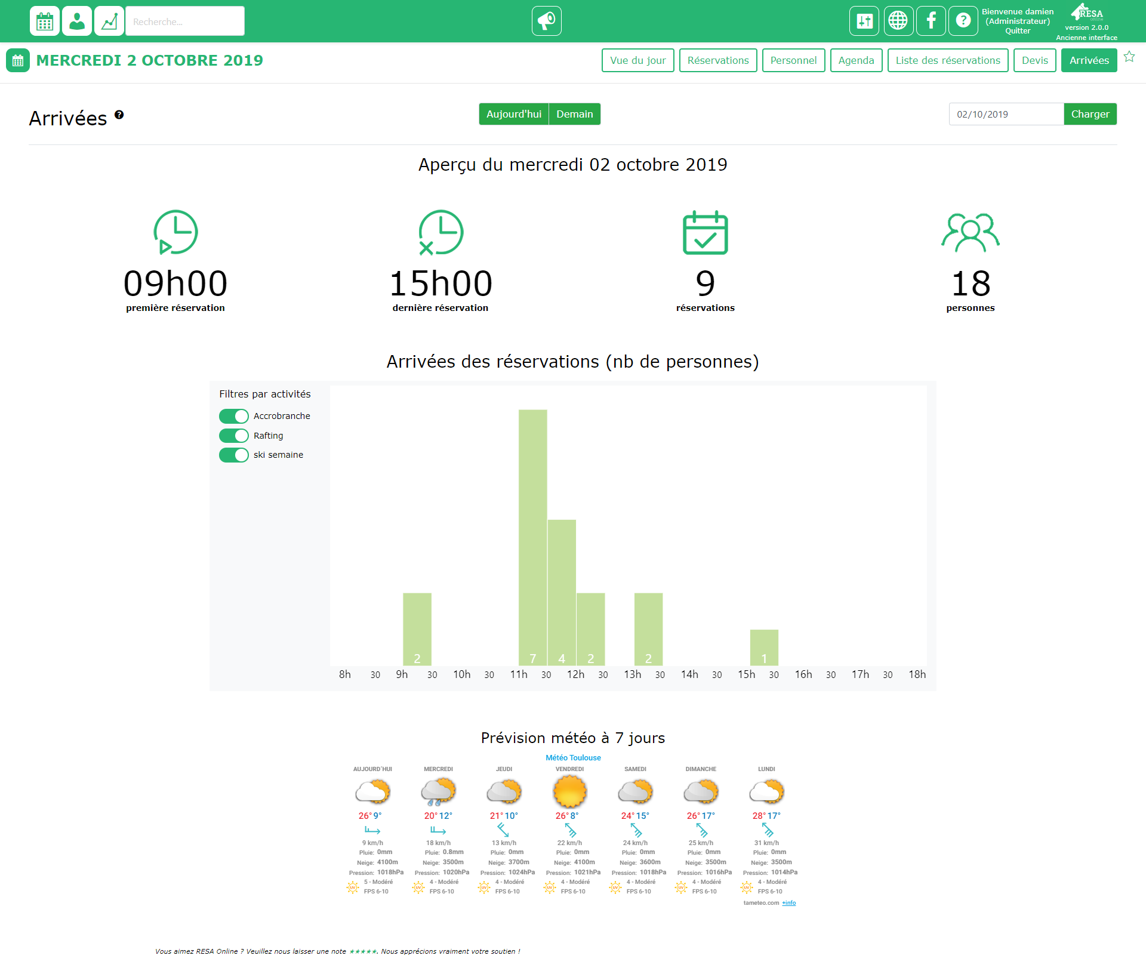Click the megaphone announcements icon
This screenshot has height=977, width=1146.
click(546, 21)
